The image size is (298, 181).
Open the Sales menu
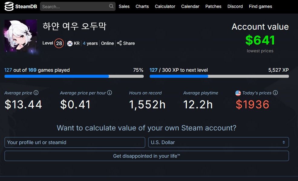pos(124,6)
